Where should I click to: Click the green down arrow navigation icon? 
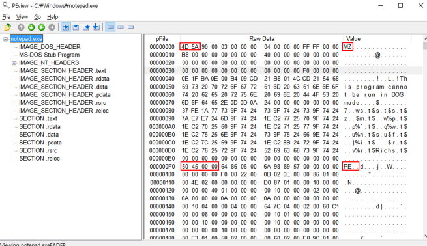coord(31,27)
